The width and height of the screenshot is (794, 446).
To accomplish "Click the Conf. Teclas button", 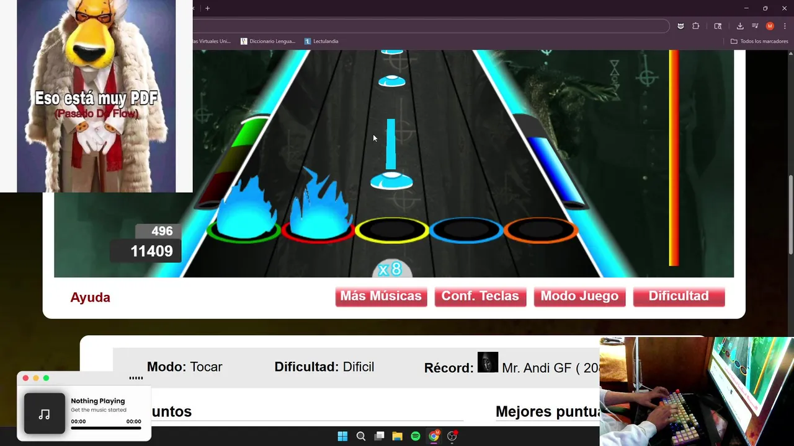I will pos(480,296).
